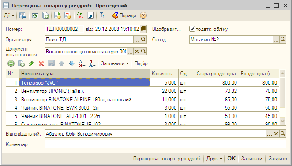Open the calendar date picker icon
This screenshot has width=292, height=166.
point(143,29)
